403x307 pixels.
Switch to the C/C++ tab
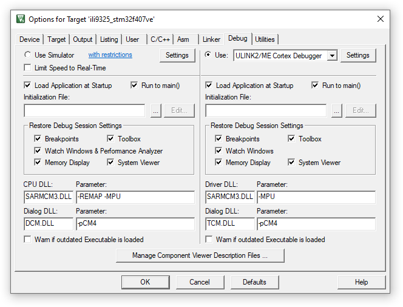point(160,39)
